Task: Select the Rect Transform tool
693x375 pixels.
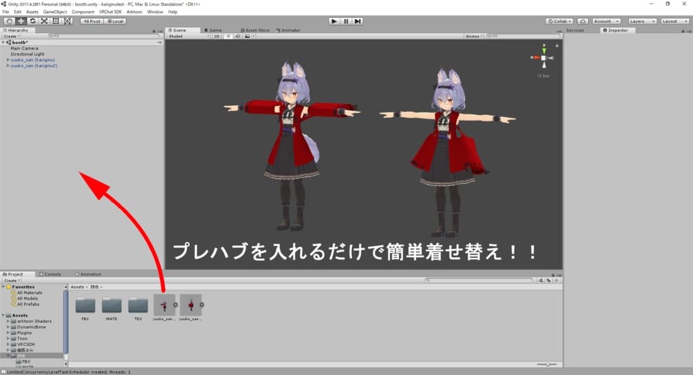Action: (x=55, y=21)
